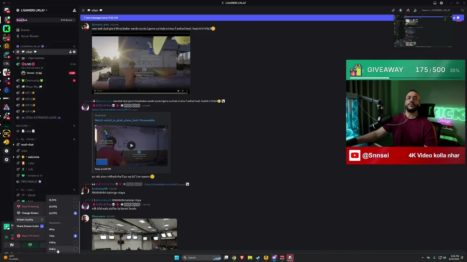Collapse the GL - Links category
467x262 pixels.
(x=26, y=190)
